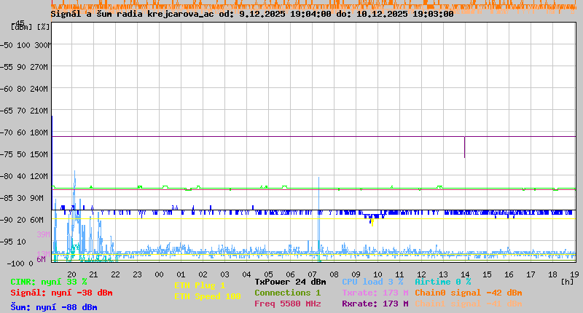Screen dimensions: 583x313
Task: Click the 'CPU load 3 %' legend entry
Action: tap(372, 282)
